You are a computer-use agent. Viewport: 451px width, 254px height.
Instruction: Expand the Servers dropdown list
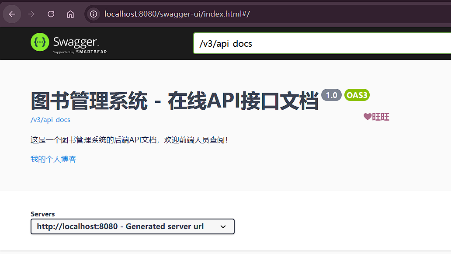pyautogui.click(x=132, y=226)
